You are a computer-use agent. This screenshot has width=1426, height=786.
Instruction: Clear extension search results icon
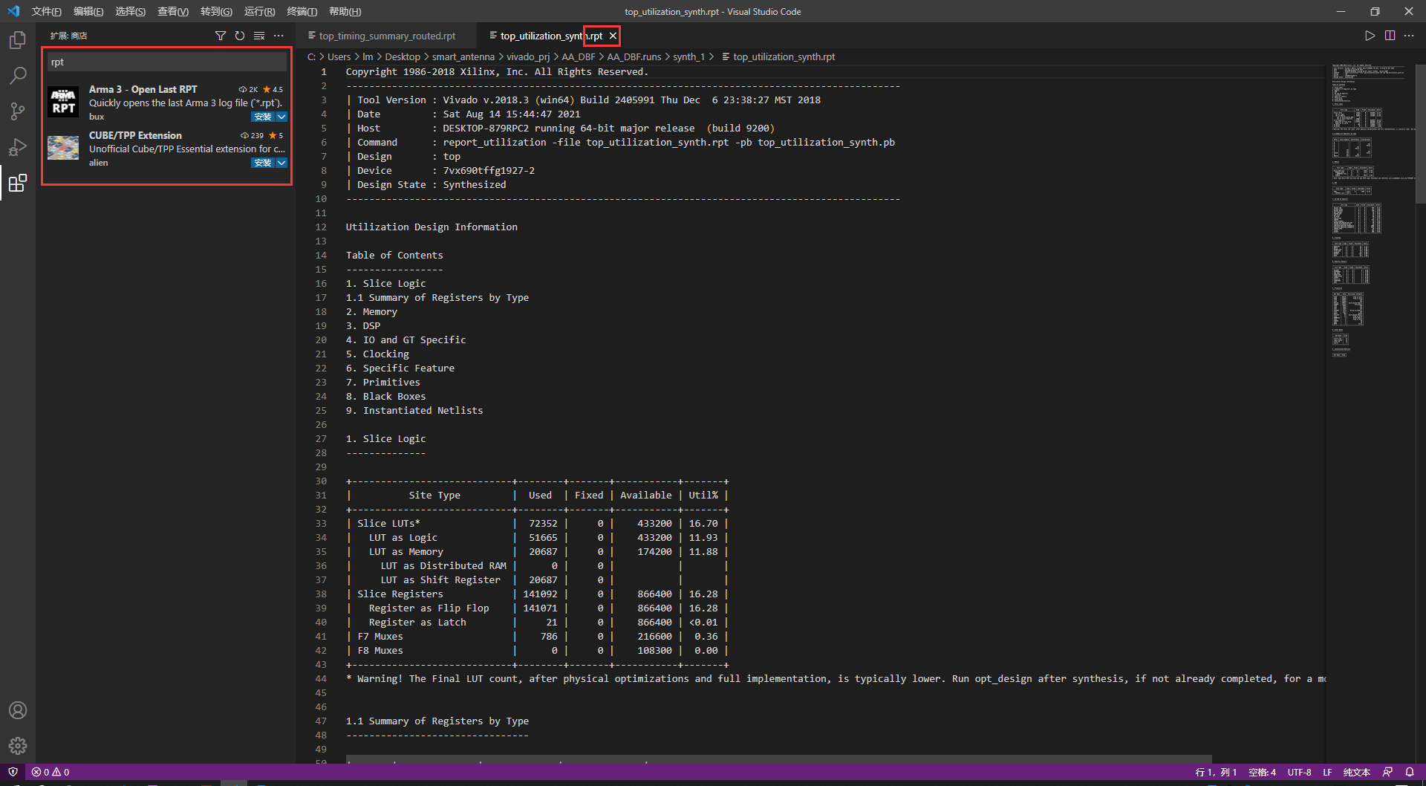tap(259, 36)
